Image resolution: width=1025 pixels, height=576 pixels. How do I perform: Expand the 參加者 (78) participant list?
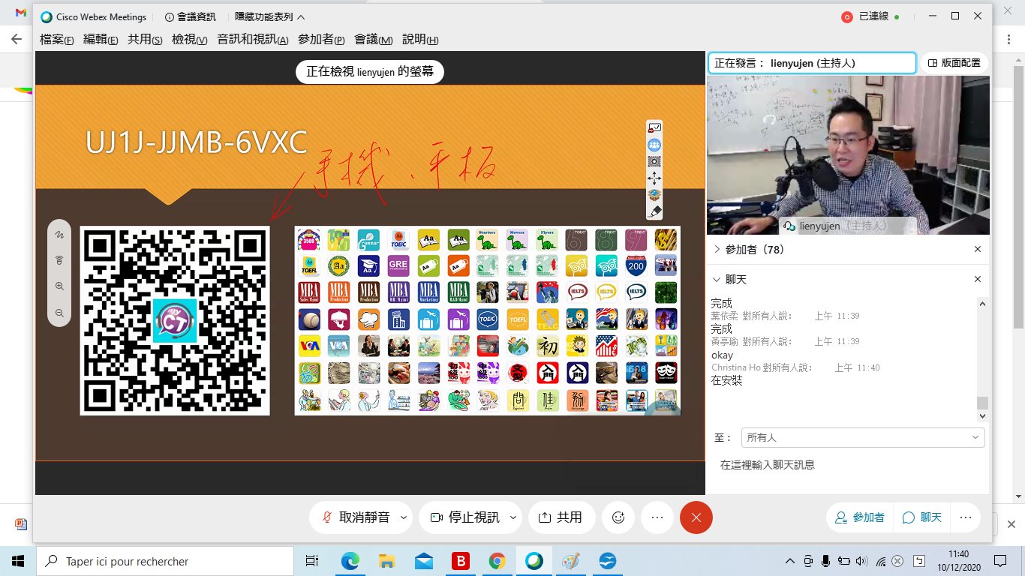(717, 250)
